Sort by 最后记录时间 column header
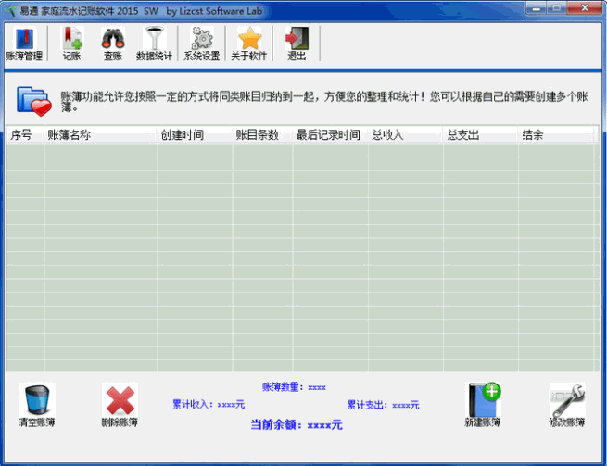The image size is (607, 466). pos(330,134)
